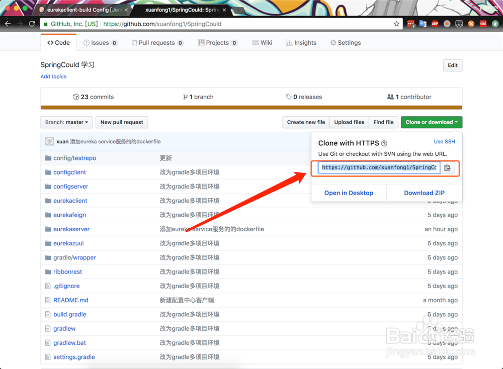Click the Edit description button
This screenshot has width=503, height=369.
(x=453, y=65)
